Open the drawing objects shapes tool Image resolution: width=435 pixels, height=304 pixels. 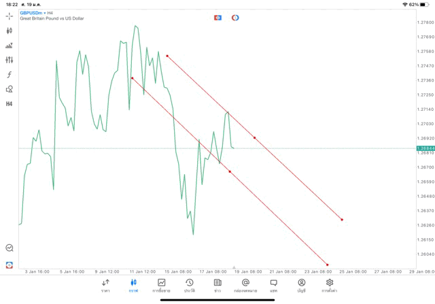coord(9,89)
